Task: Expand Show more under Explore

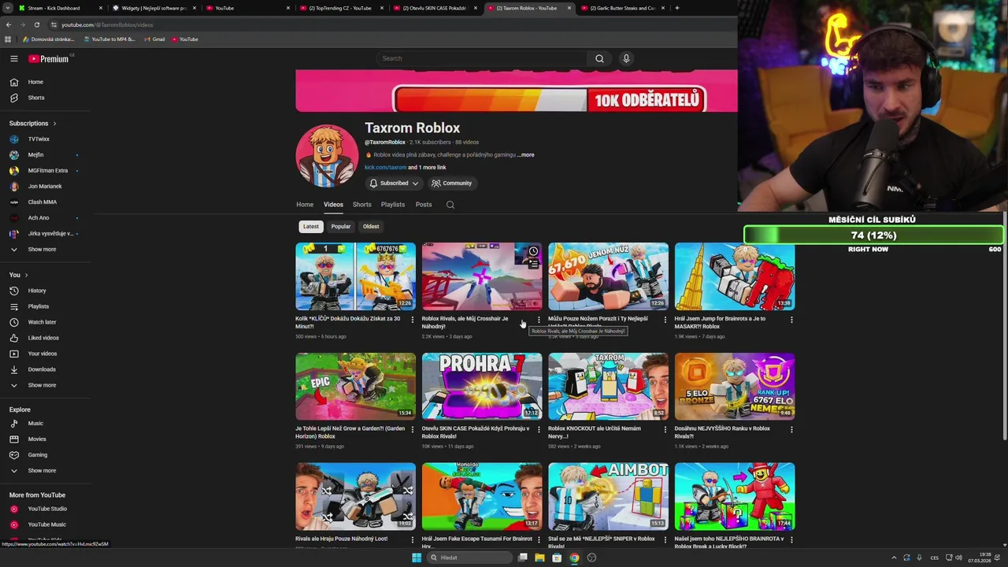Action: click(x=42, y=471)
